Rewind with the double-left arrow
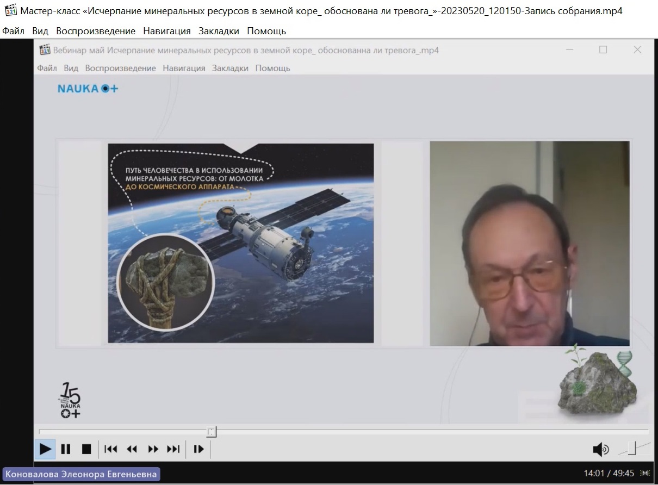 point(132,449)
